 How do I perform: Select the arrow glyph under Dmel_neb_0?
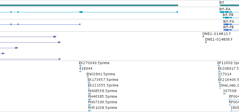[x=220, y=88]
